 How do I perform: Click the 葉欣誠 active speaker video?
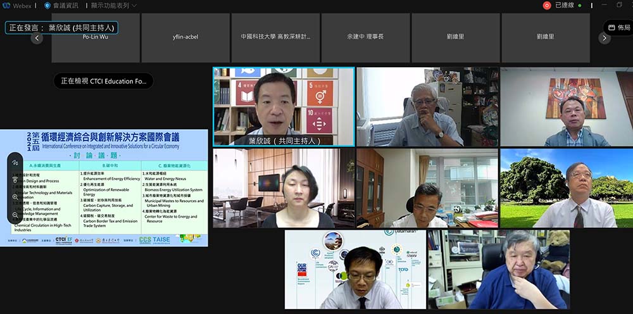click(283, 106)
